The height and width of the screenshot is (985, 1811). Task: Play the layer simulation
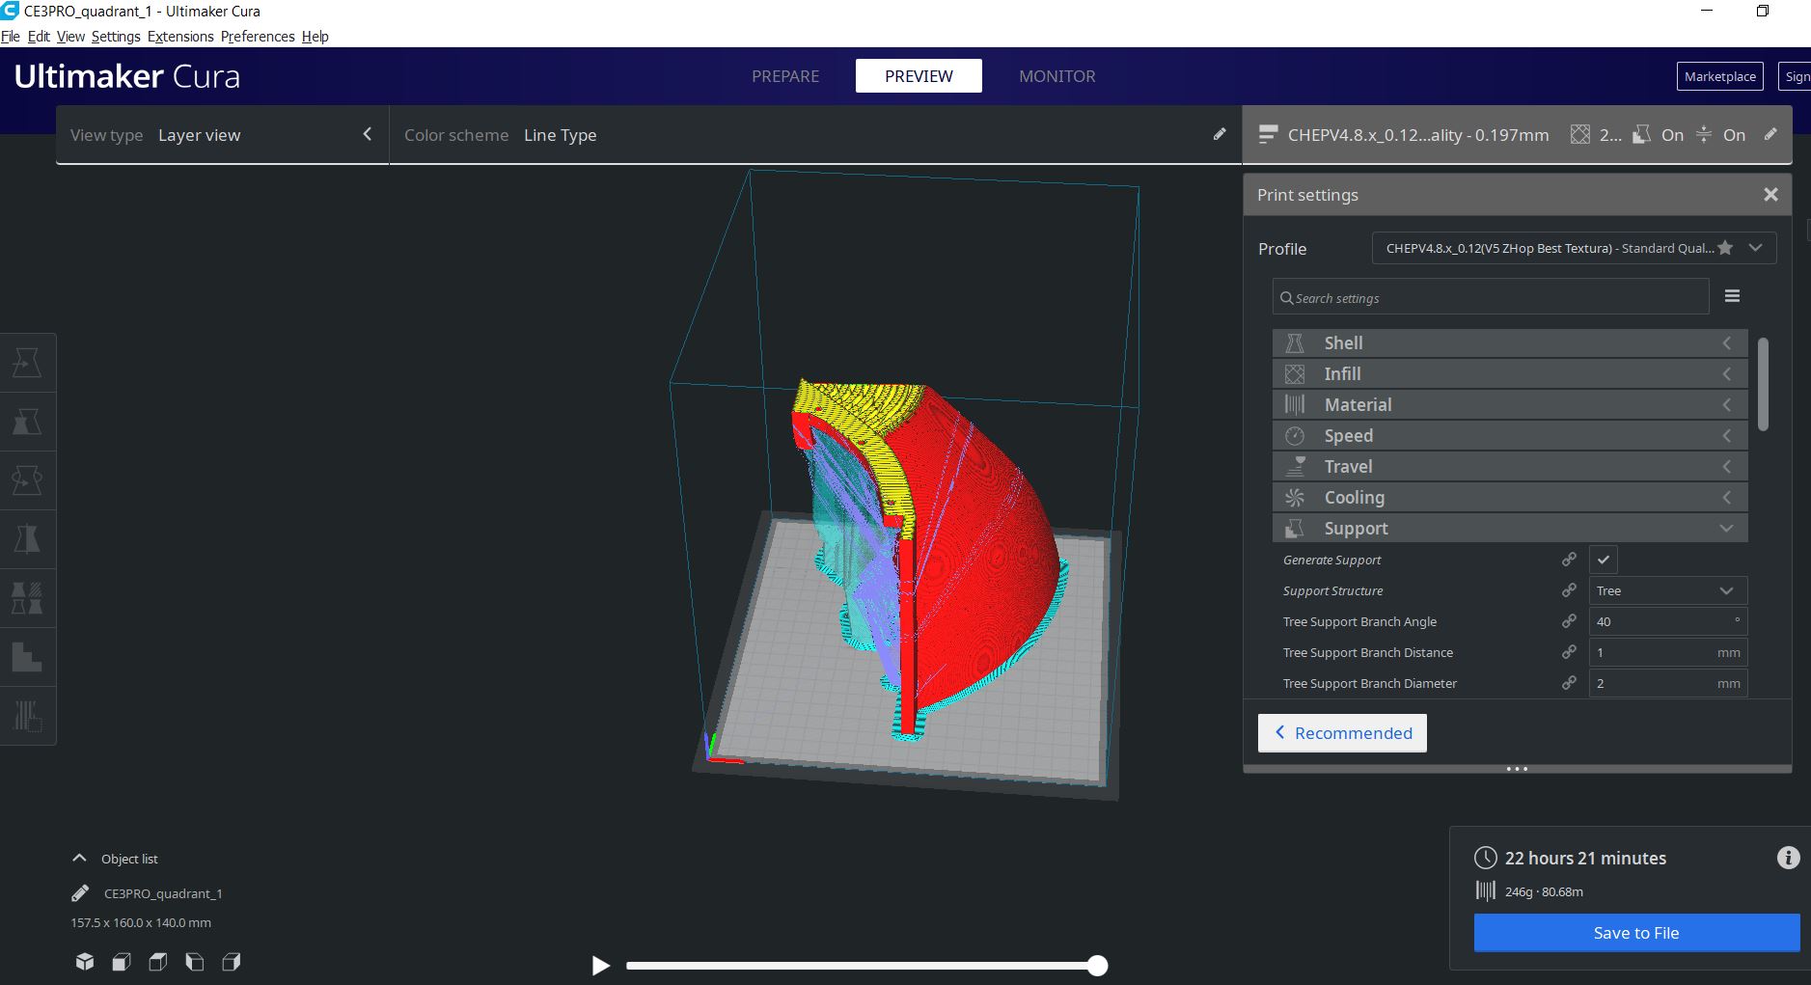(600, 965)
